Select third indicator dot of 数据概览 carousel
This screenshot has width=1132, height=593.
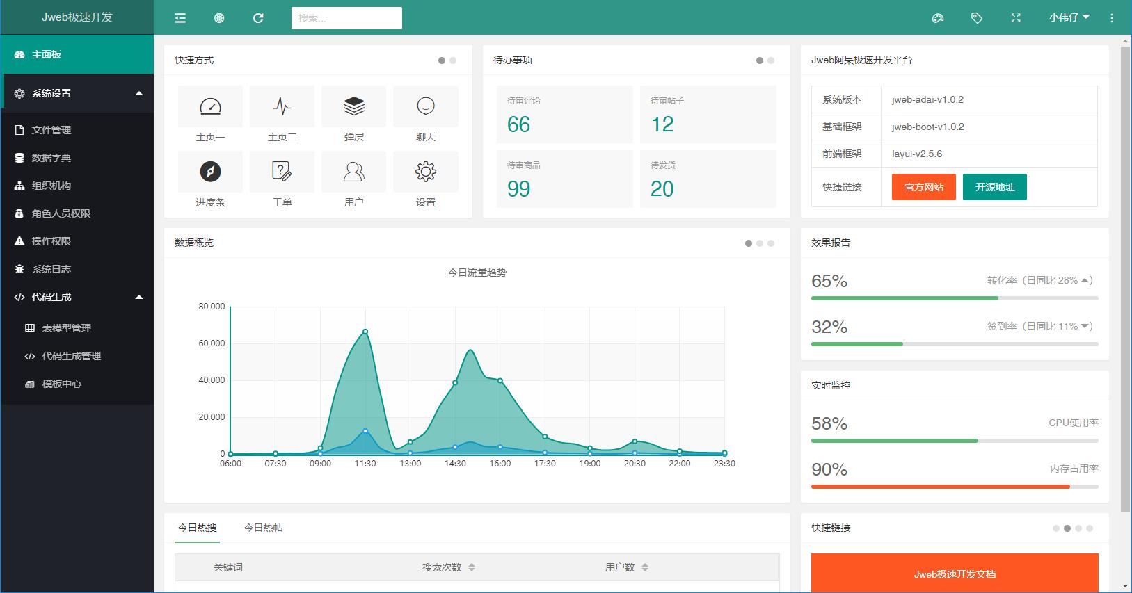pos(771,243)
